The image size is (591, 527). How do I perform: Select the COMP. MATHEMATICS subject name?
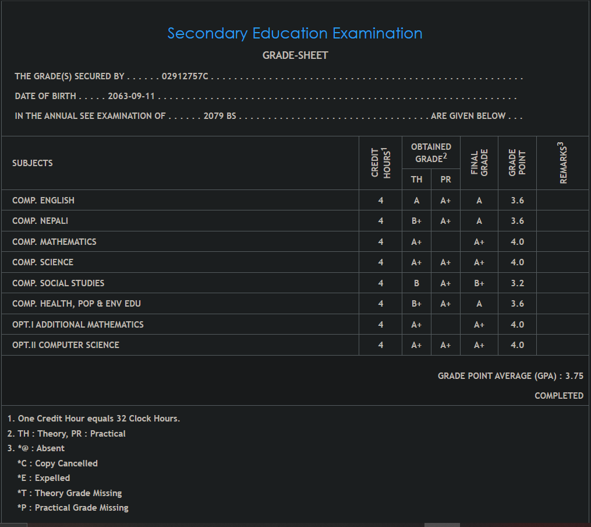pyautogui.click(x=54, y=242)
